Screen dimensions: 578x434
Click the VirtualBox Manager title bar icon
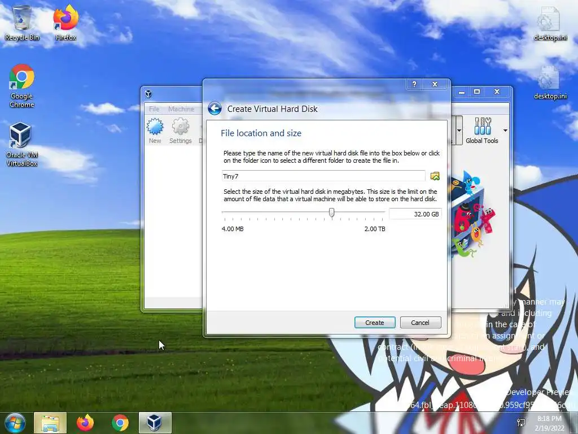(148, 94)
